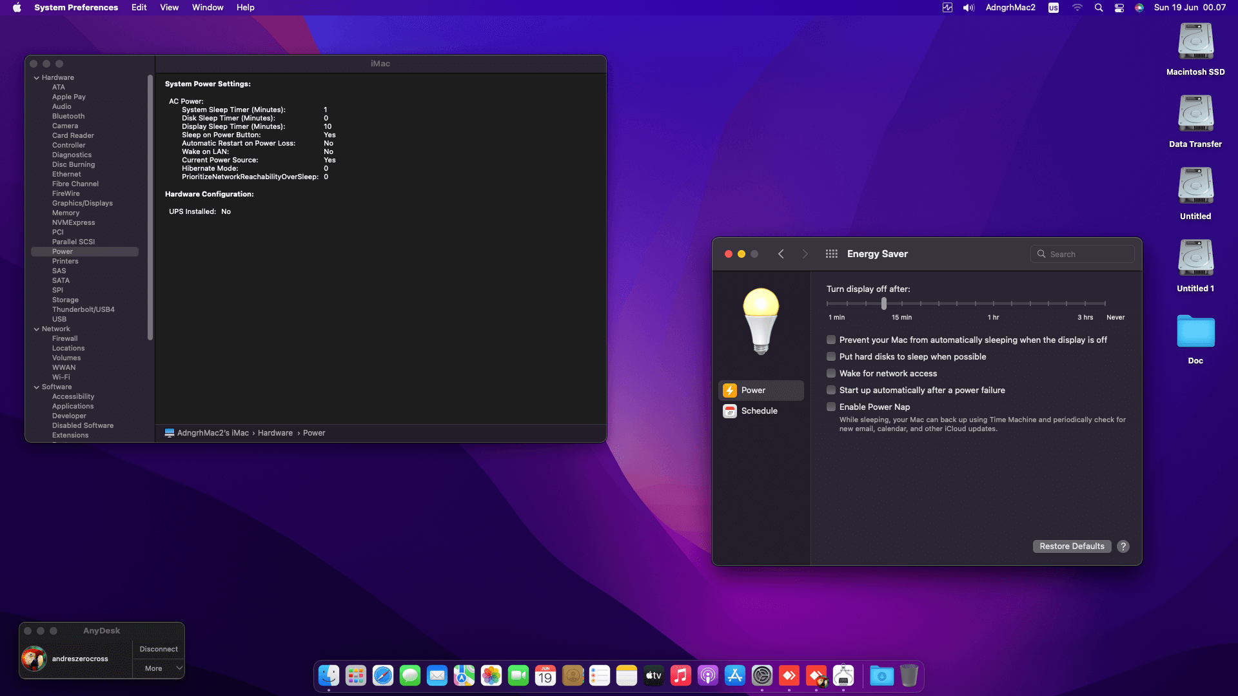Enable Wake for network access checkbox
Image resolution: width=1238 pixels, height=696 pixels.
831,374
